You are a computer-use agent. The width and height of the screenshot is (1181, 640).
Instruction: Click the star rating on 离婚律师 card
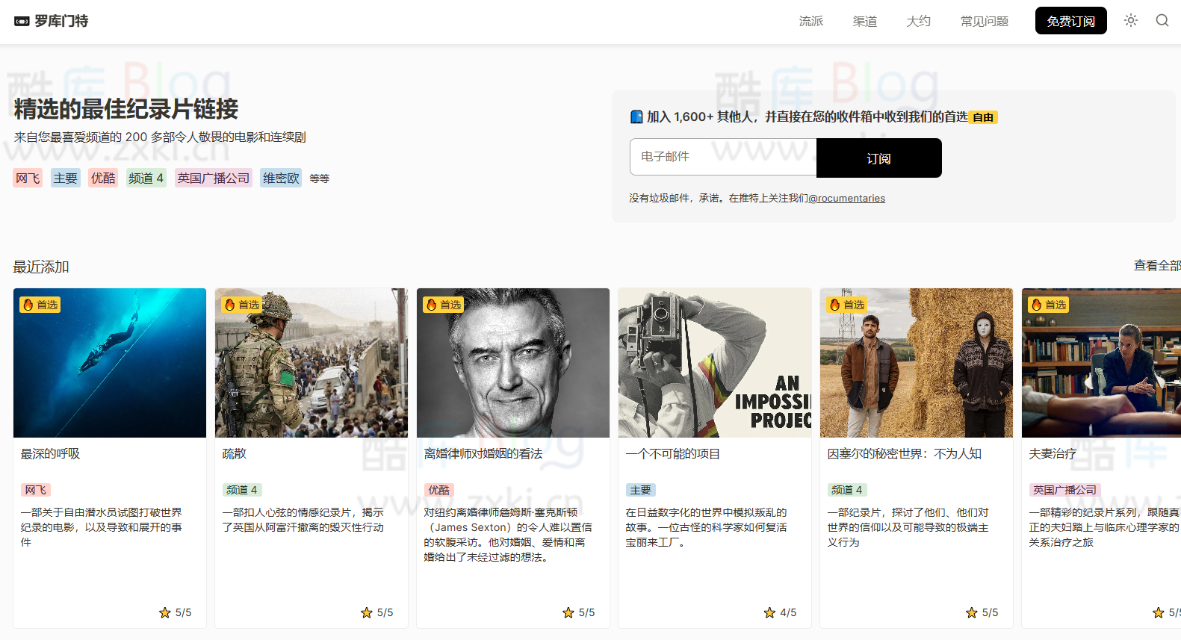[x=578, y=612]
